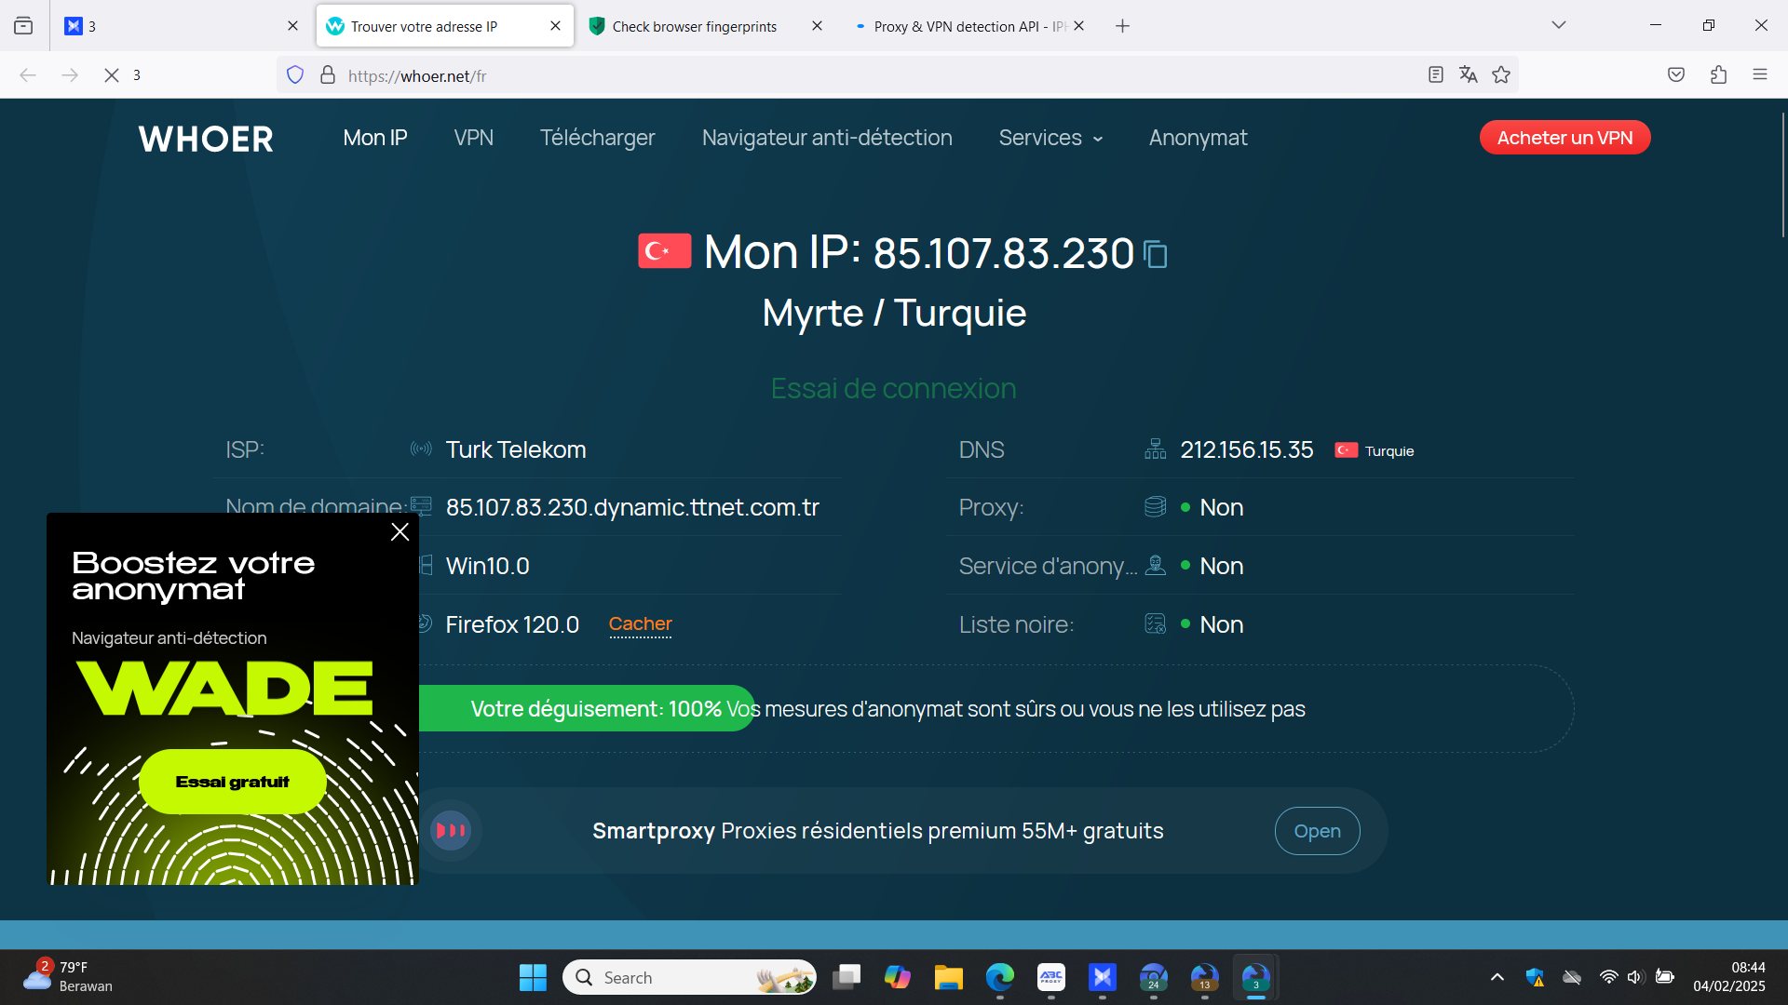Switch to the Check browser fingerprints tab
The image size is (1788, 1005).
point(694,26)
